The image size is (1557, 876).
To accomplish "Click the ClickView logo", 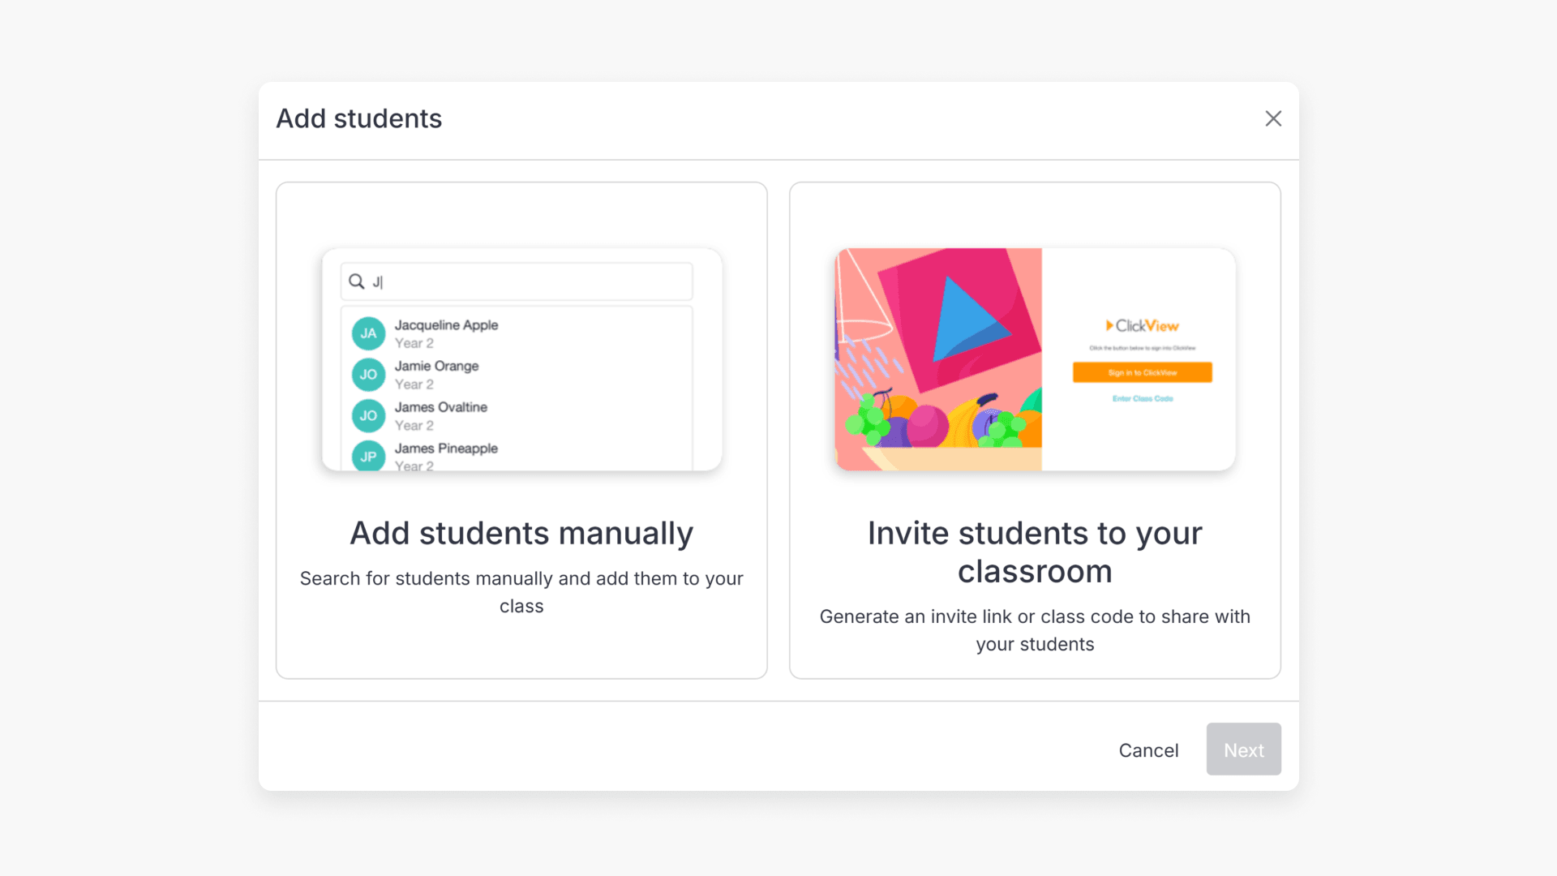I will pyautogui.click(x=1141, y=326).
